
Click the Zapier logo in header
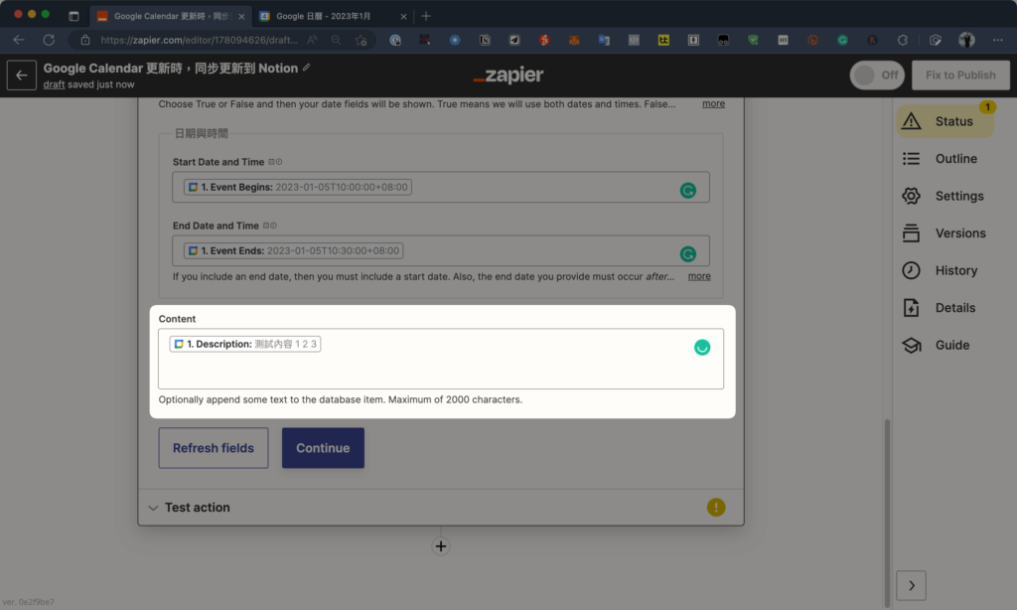point(508,76)
